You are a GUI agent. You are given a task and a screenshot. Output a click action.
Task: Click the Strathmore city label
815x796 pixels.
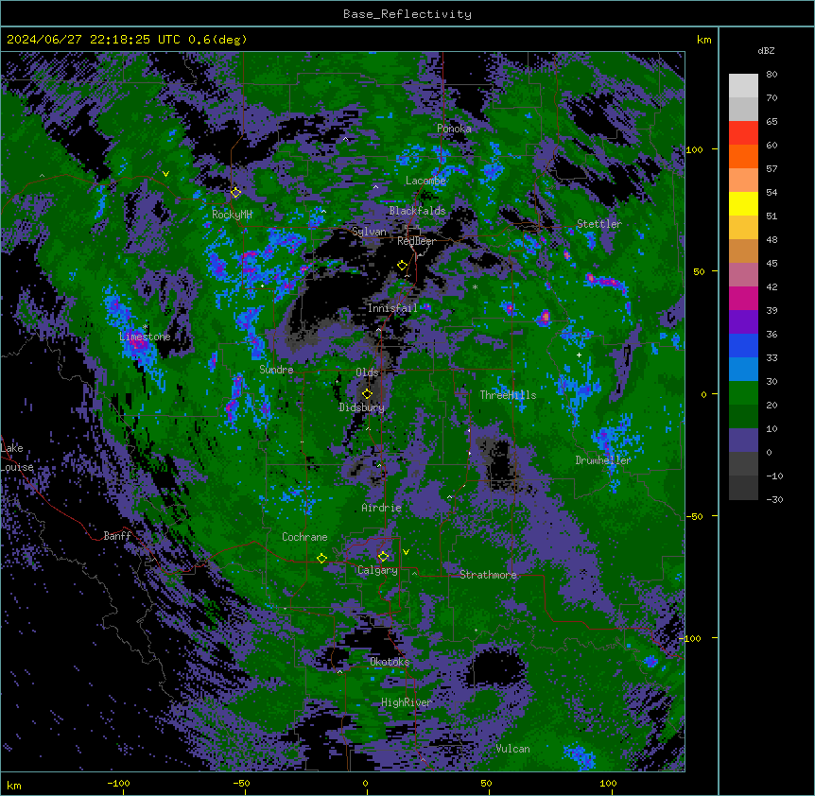488,575
